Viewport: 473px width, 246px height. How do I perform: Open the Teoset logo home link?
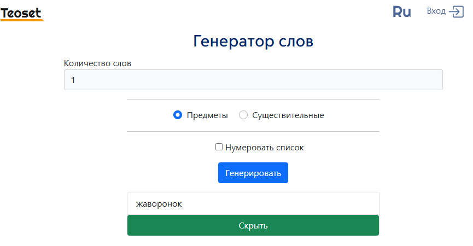tap(22, 14)
